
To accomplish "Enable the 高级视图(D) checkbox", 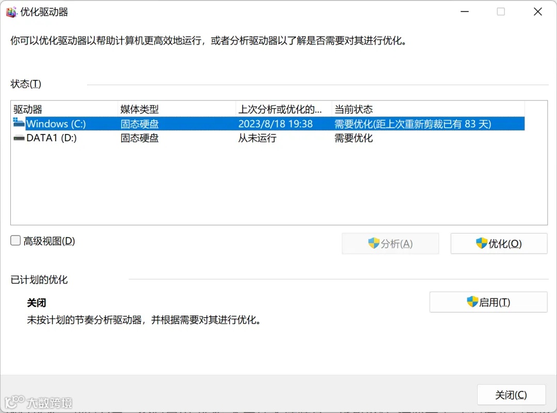I will point(15,240).
